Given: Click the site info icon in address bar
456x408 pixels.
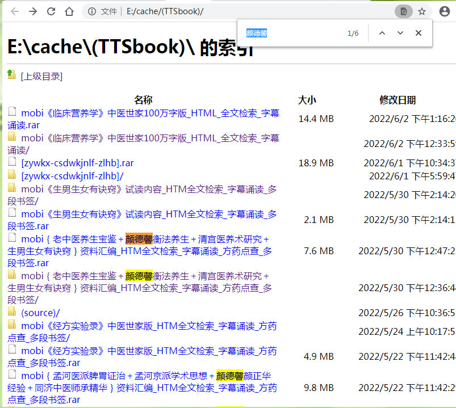Looking at the screenshot, I should coord(92,11).
